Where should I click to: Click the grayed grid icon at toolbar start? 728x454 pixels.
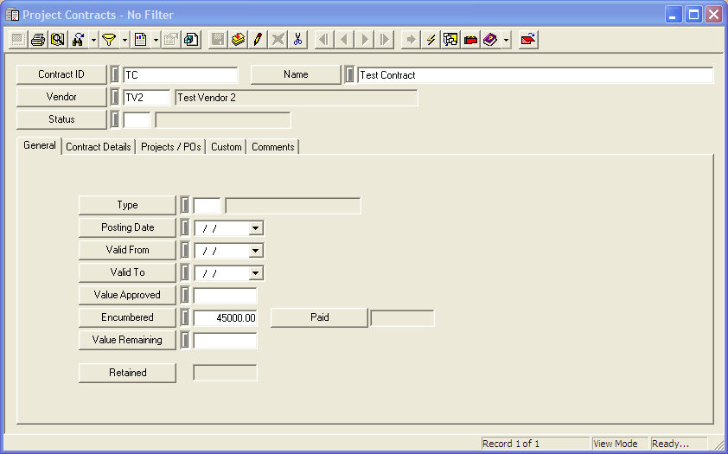pos(18,40)
